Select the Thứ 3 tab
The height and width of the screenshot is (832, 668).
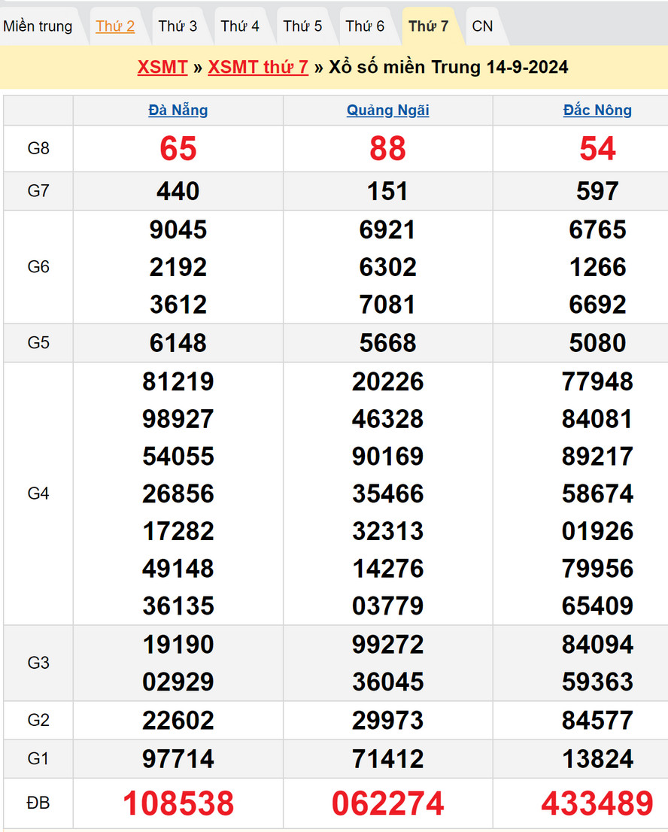(178, 26)
